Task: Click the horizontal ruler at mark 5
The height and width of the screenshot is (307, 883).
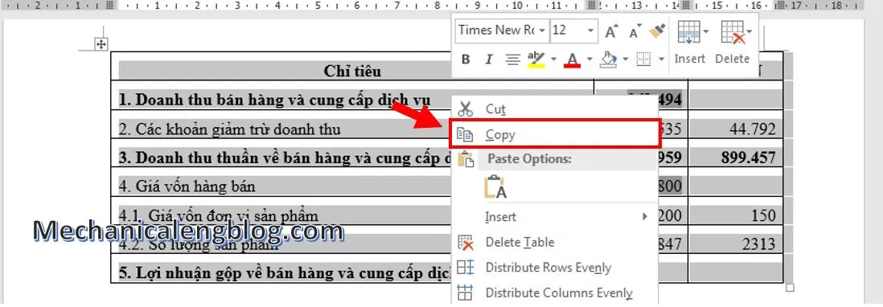Action: [x=317, y=6]
